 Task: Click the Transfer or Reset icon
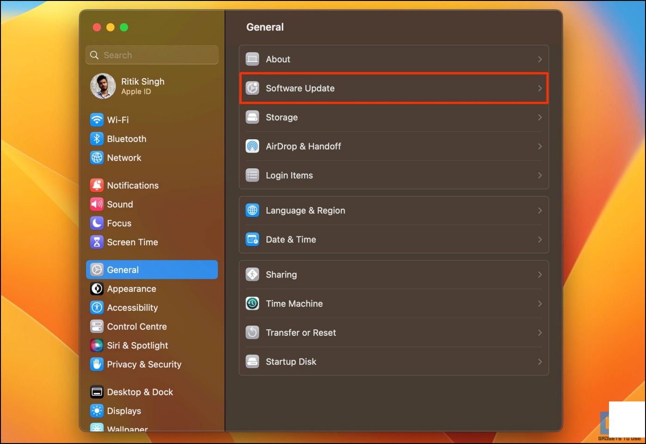[252, 333]
